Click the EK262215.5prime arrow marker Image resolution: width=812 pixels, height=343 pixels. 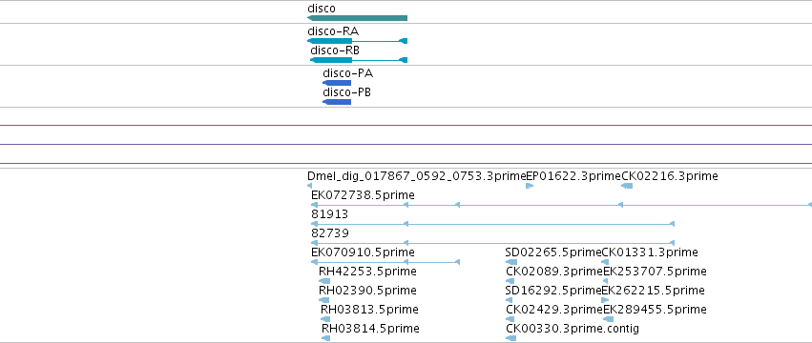coord(605,300)
